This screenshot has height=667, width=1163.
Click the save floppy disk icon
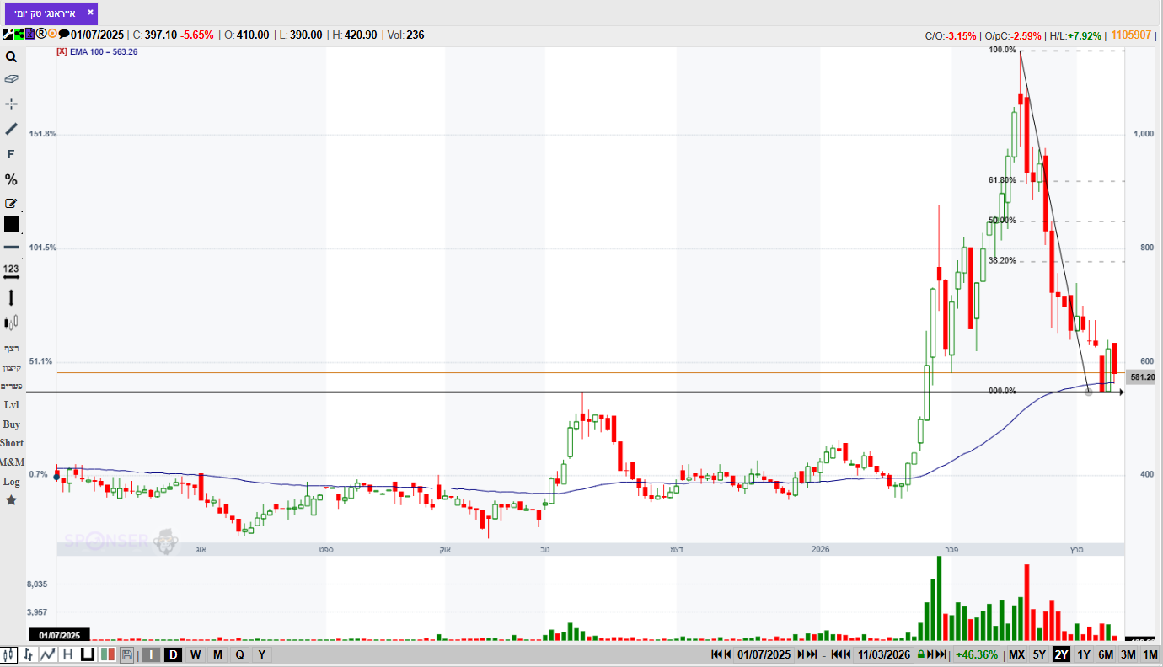pyautogui.click(x=126, y=654)
